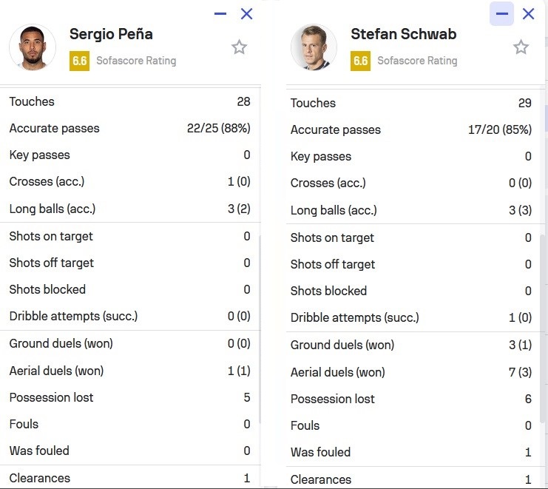
Task: Select Stefan Schwab's Aerial duels (won) row
Action: pyautogui.click(x=410, y=372)
